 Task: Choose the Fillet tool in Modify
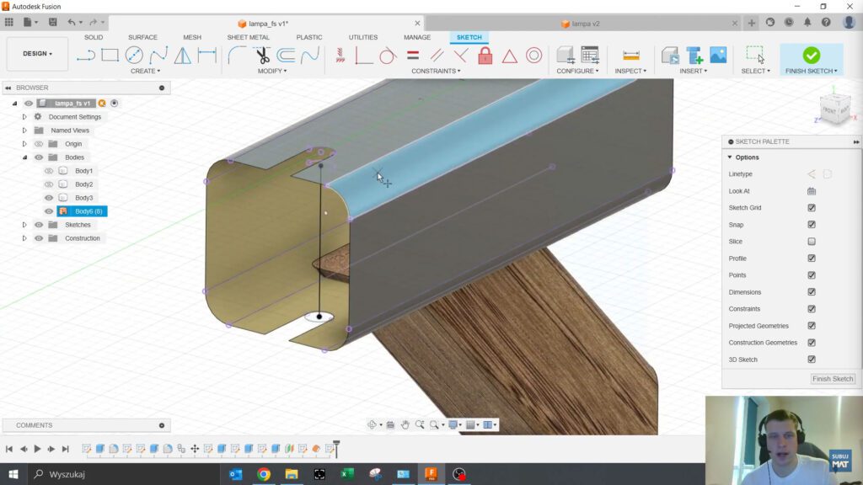tap(238, 56)
